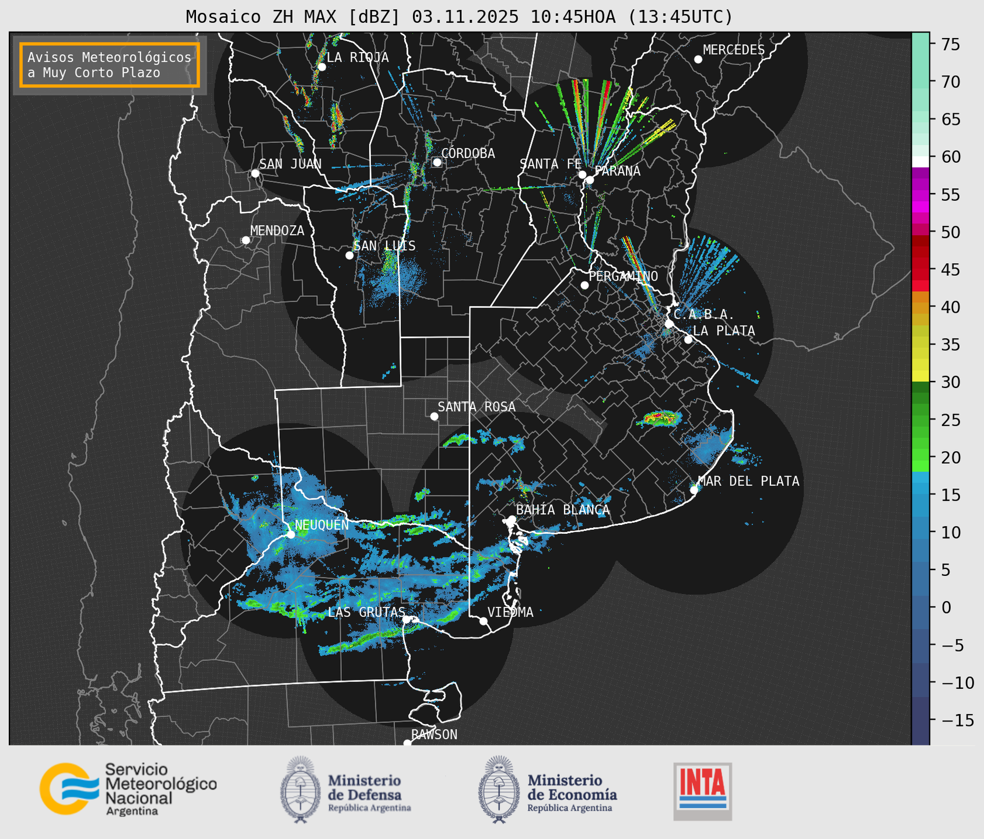The width and height of the screenshot is (984, 839).
Task: Click the La Rioja city label
Action: pos(357,57)
